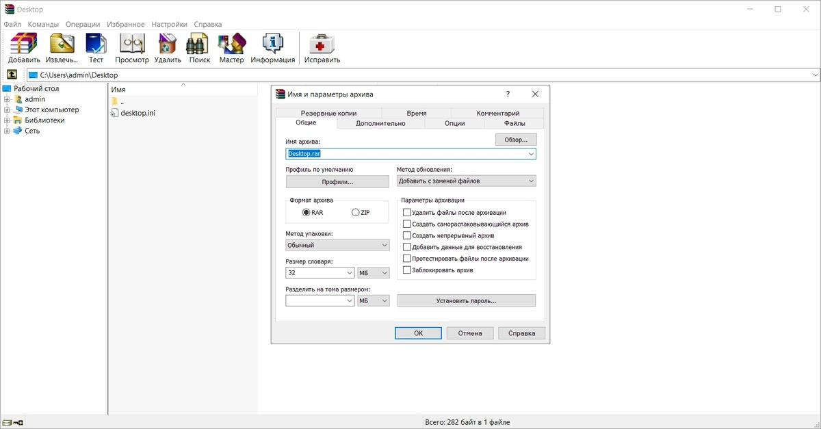
Task: Check Протестировать файлы после архивации
Action: pyautogui.click(x=407, y=259)
